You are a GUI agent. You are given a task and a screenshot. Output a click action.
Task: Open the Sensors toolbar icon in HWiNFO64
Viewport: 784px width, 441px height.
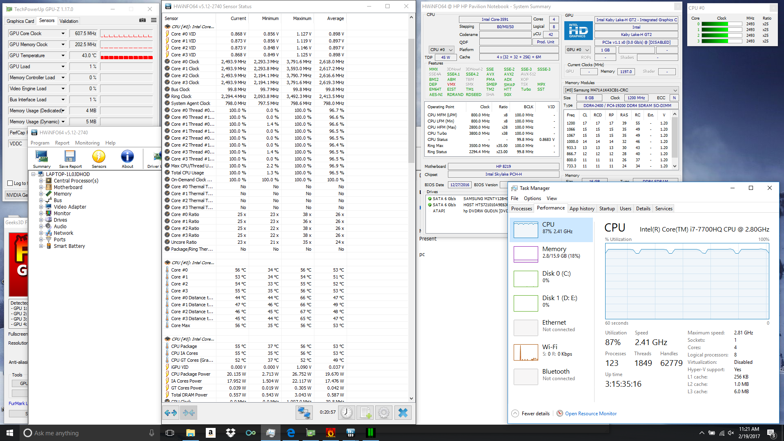pos(99,159)
